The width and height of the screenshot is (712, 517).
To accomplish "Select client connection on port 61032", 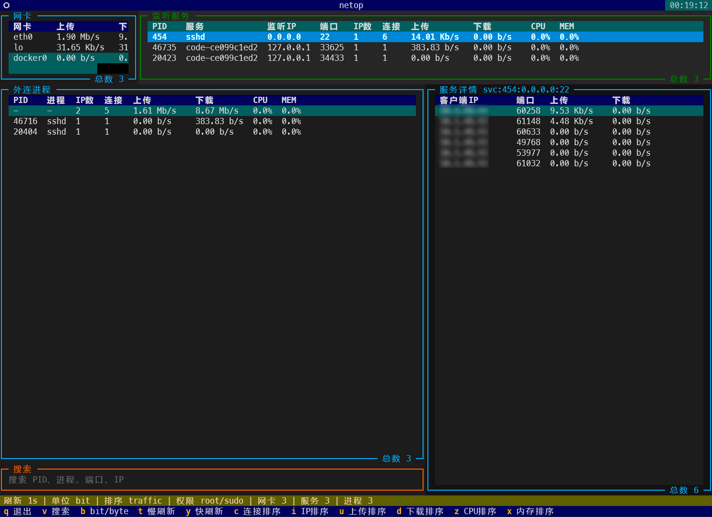I will coord(569,163).
